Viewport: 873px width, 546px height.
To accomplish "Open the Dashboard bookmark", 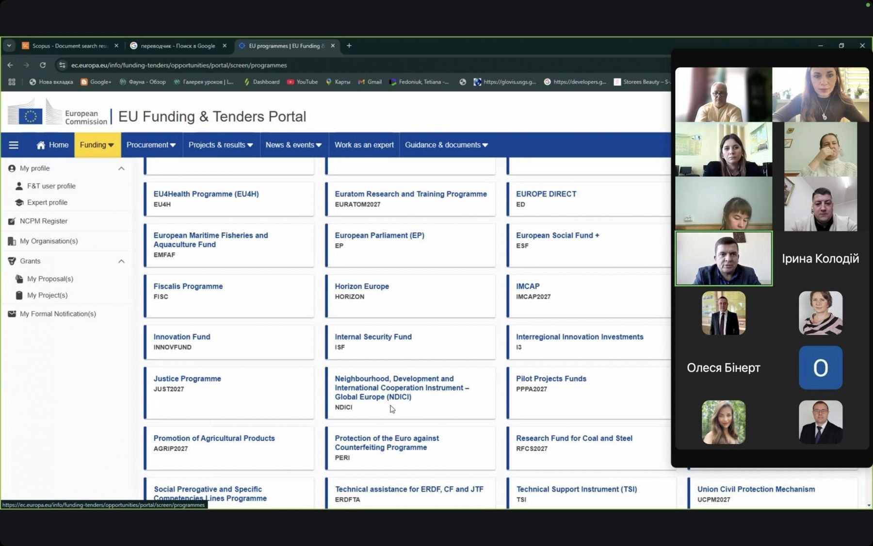I will (261, 82).
